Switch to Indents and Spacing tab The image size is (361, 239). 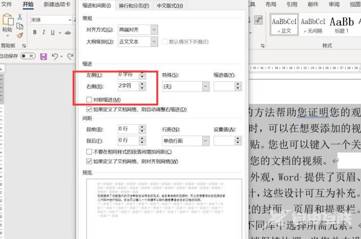97,6
